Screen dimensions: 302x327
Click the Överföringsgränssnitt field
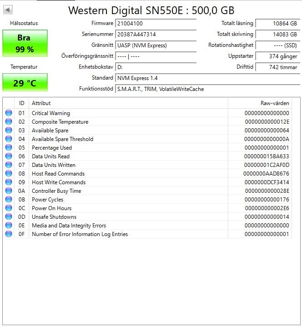click(156, 56)
